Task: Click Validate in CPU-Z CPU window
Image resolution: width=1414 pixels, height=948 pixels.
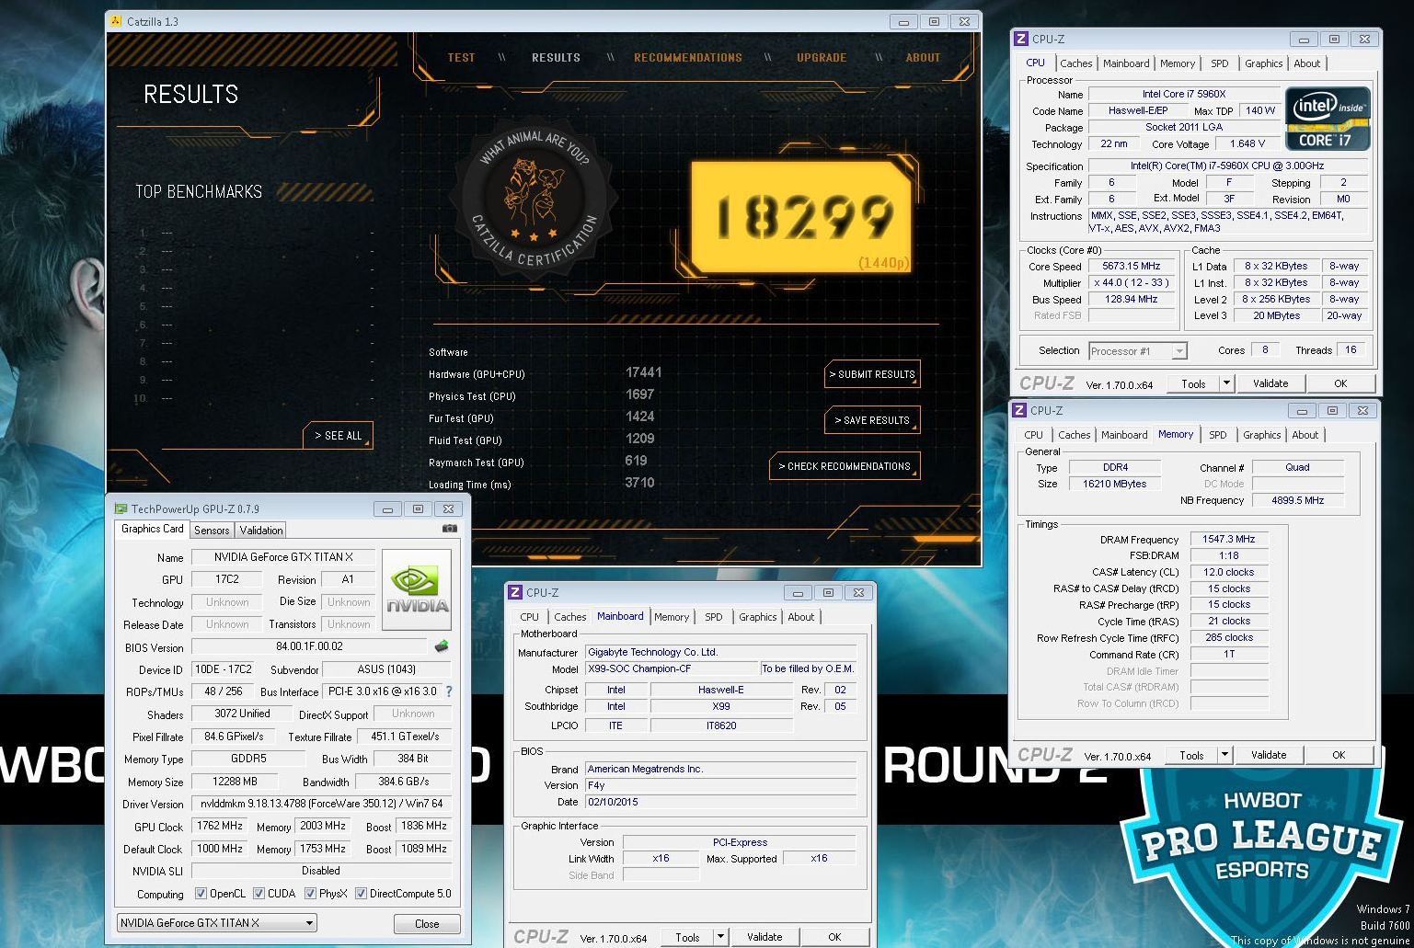Action: (1270, 383)
